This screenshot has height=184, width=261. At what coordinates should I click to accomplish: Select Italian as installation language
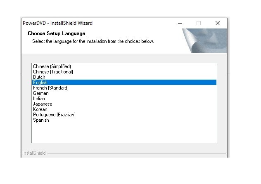coord(124,99)
